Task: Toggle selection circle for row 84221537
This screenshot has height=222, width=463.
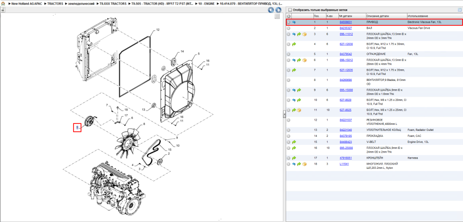Action: (x=288, y=120)
